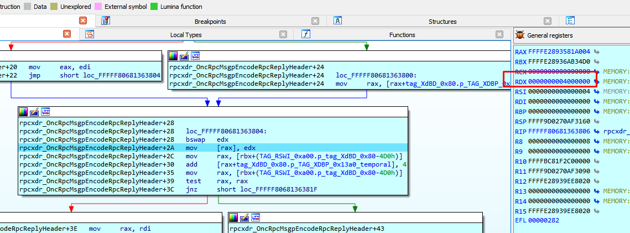This screenshot has width=630, height=233.
Task: Close the Functions tab
Action: click(499, 34)
